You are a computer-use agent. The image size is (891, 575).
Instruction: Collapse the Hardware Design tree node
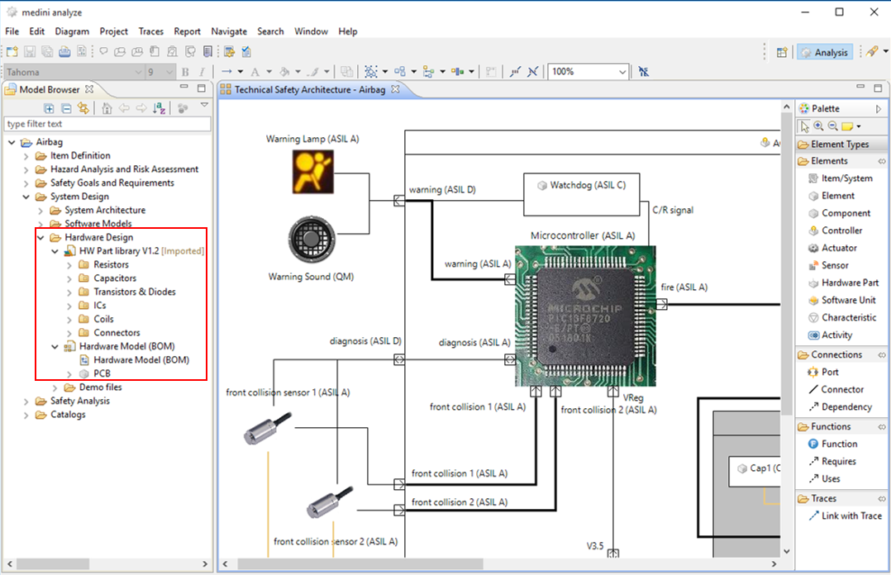coord(40,238)
